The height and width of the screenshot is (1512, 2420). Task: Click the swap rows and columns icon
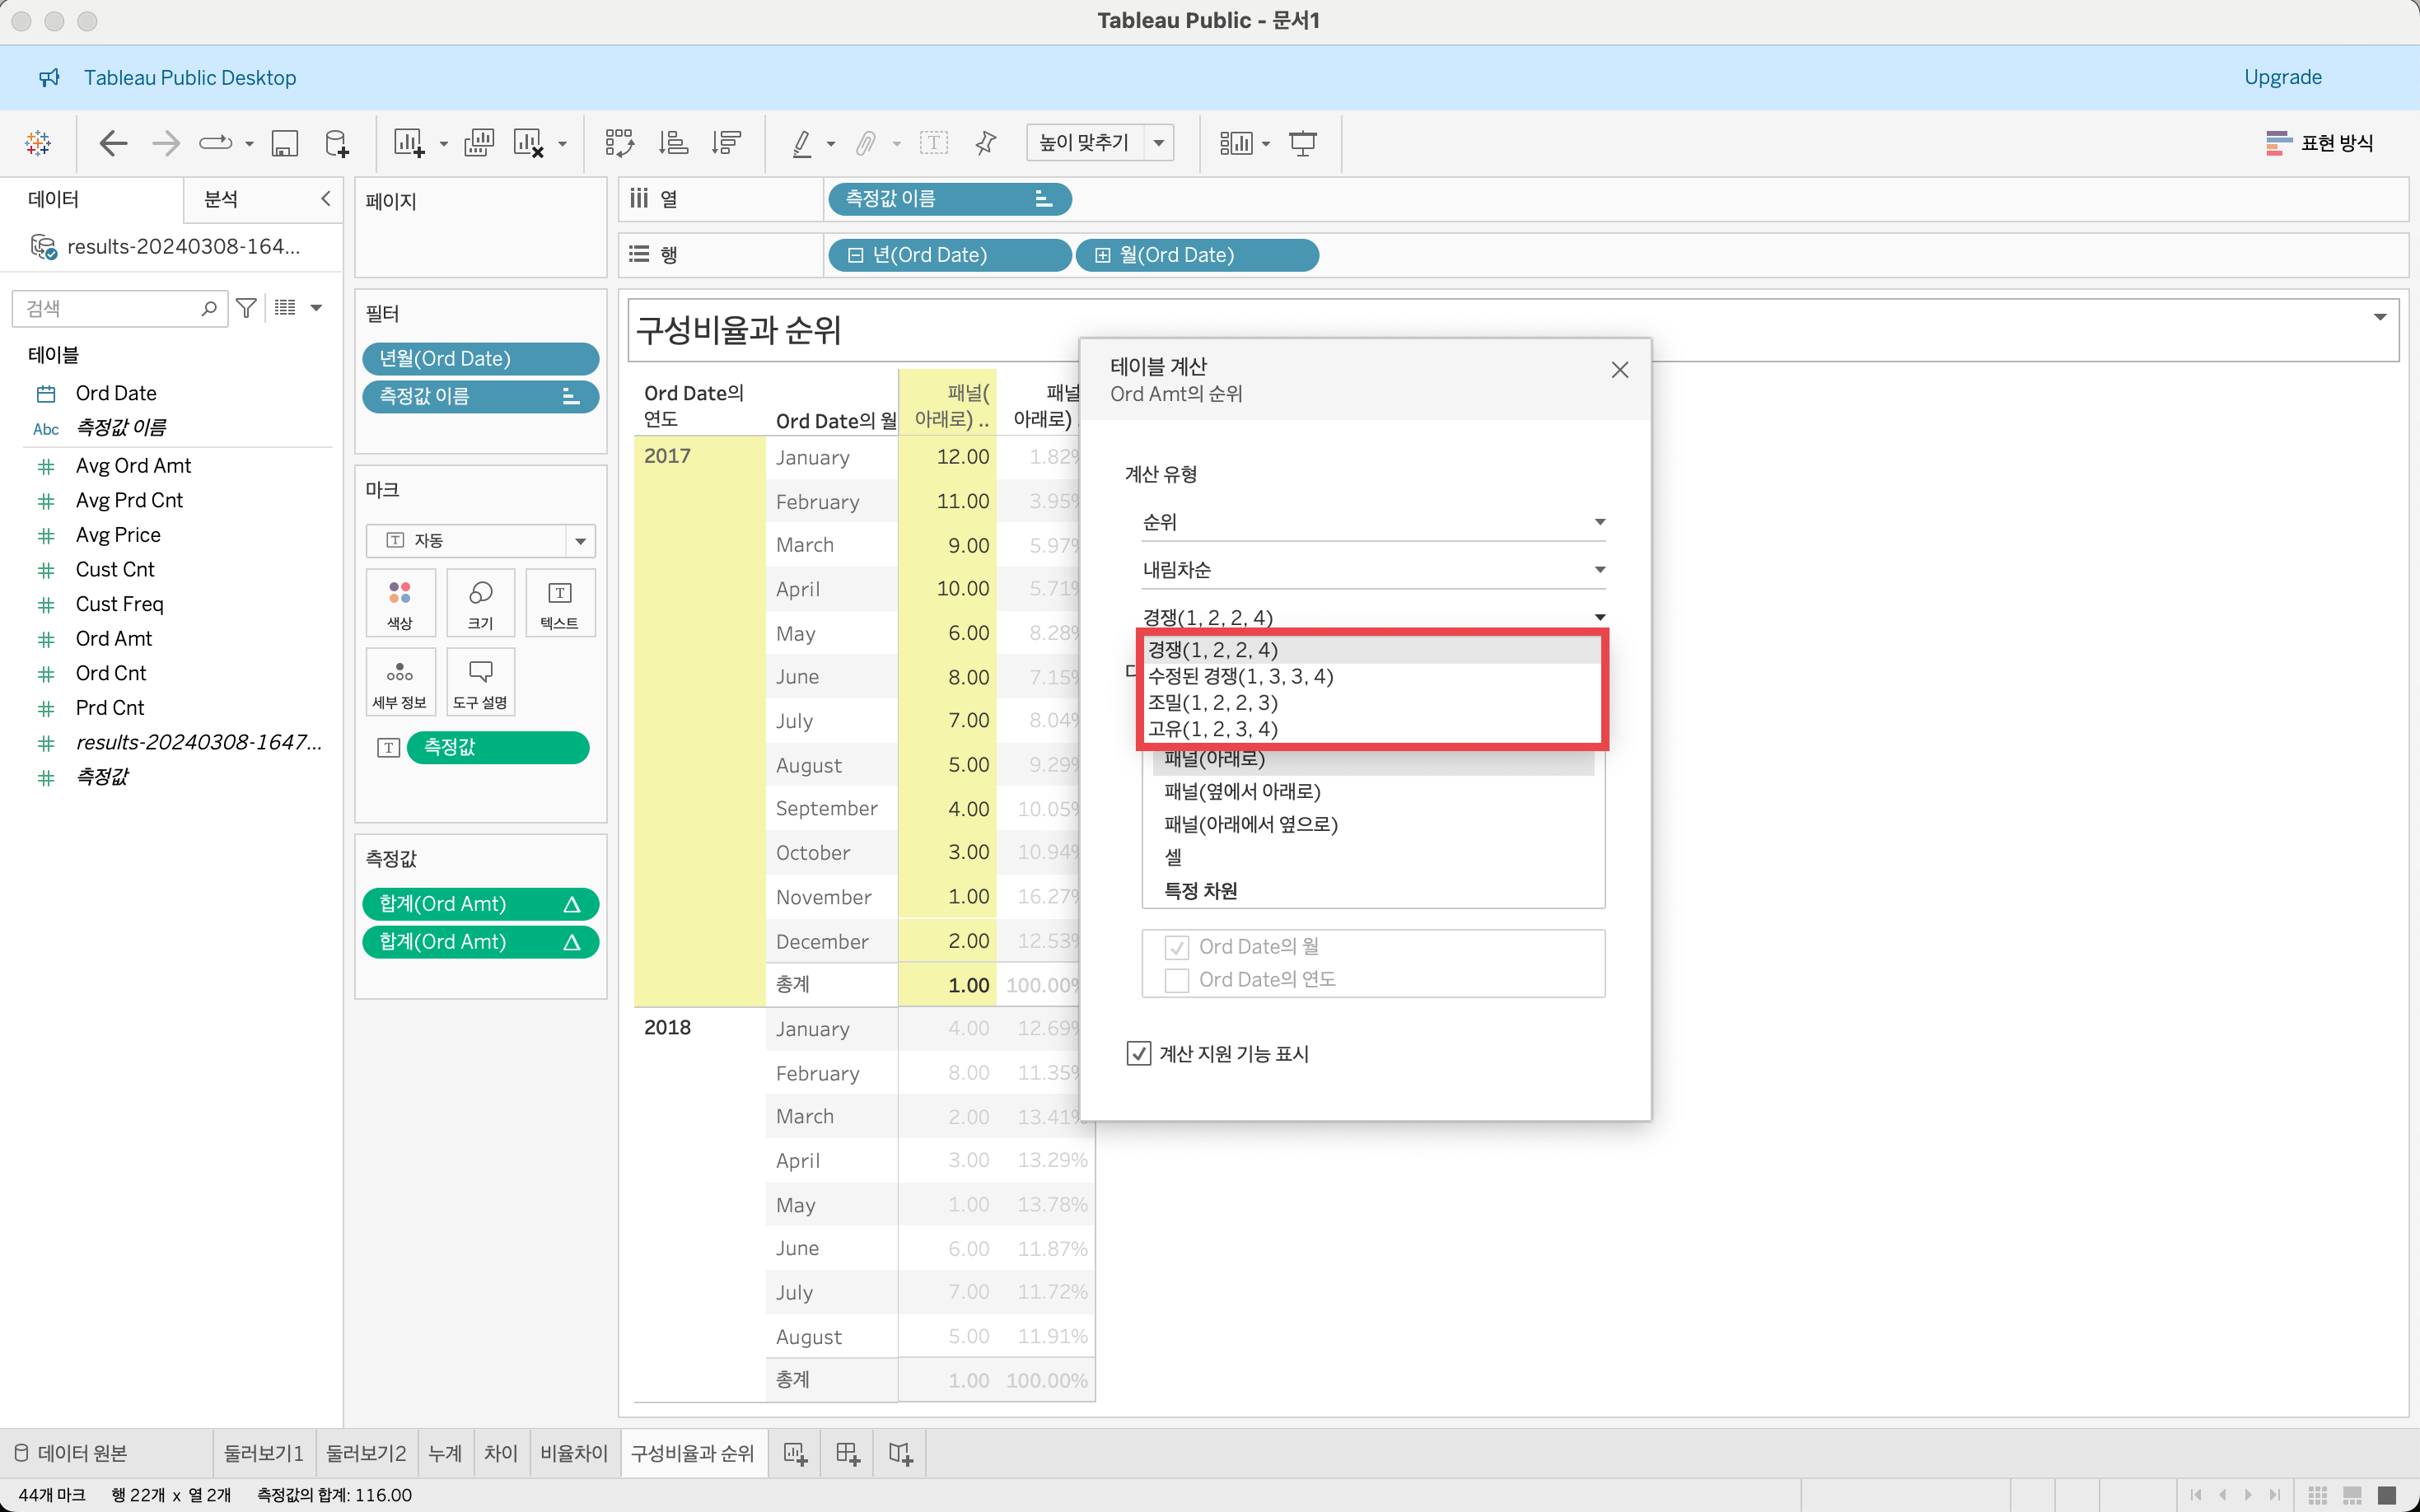[619, 143]
